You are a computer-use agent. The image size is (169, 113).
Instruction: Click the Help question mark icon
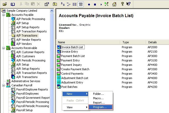click(122, 4)
